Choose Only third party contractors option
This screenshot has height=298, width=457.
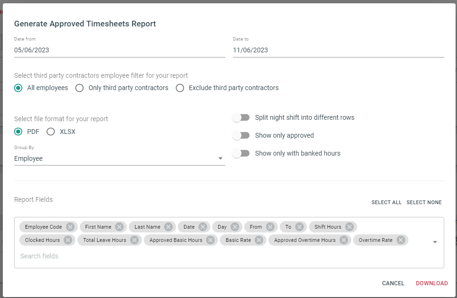pos(80,88)
